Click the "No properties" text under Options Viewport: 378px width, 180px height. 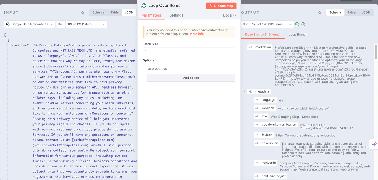coord(157,69)
